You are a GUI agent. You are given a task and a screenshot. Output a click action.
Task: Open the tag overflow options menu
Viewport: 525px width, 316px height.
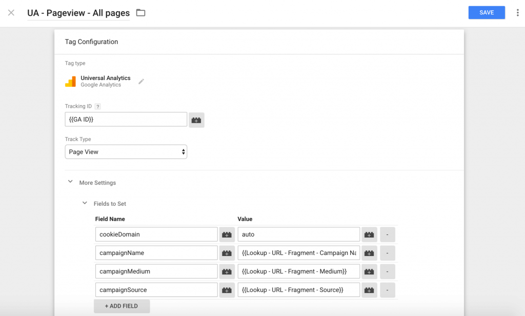(517, 12)
